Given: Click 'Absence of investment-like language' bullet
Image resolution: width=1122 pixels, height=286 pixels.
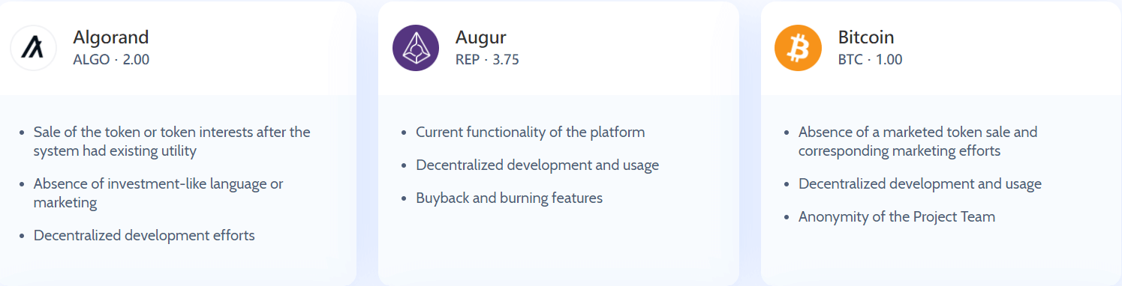Looking at the screenshot, I should (158, 193).
